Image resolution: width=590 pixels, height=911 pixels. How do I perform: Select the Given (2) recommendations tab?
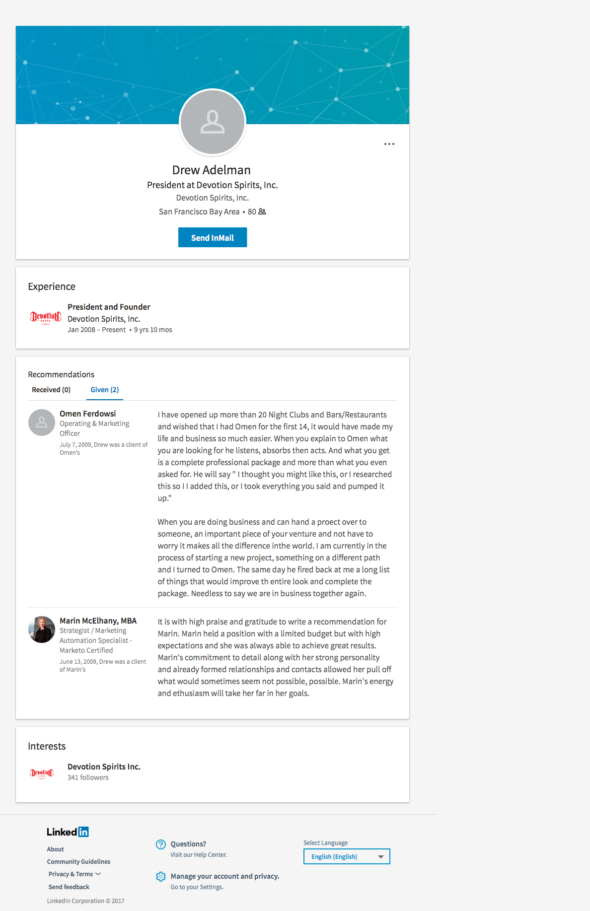click(x=104, y=390)
